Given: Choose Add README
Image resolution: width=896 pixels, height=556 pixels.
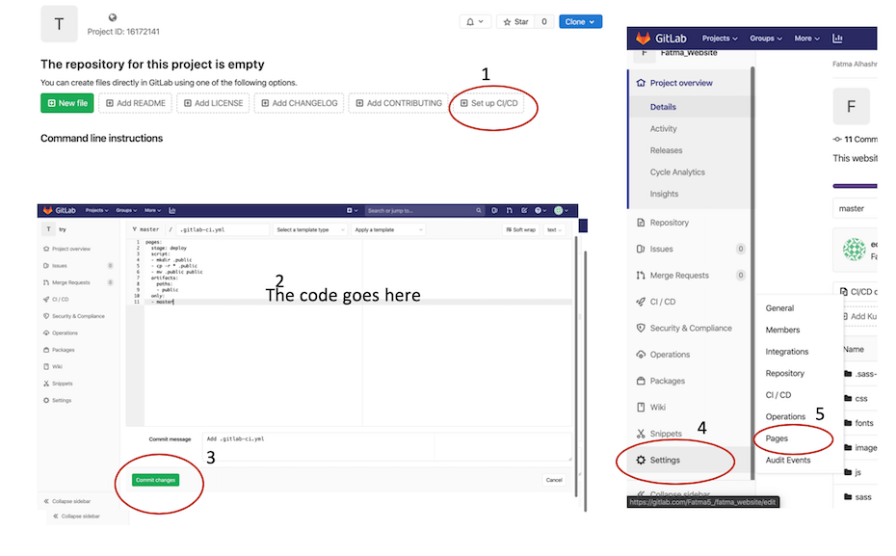Looking at the screenshot, I should coord(136,103).
